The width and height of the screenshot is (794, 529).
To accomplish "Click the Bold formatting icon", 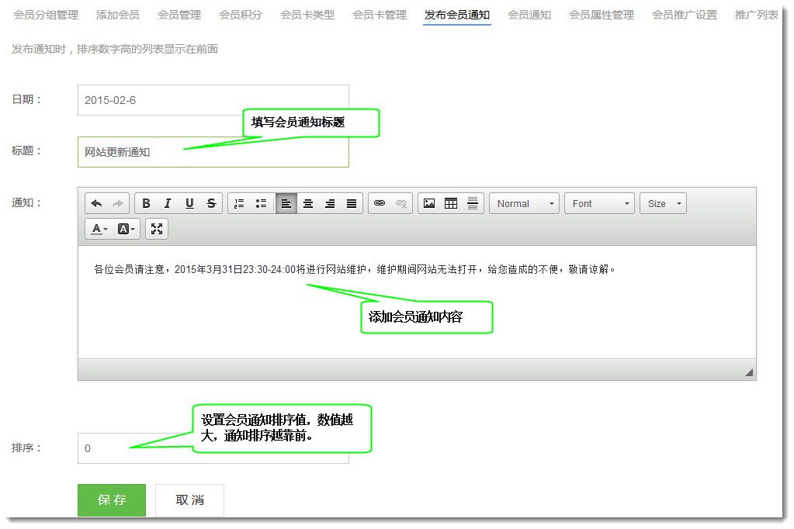I will 146,203.
